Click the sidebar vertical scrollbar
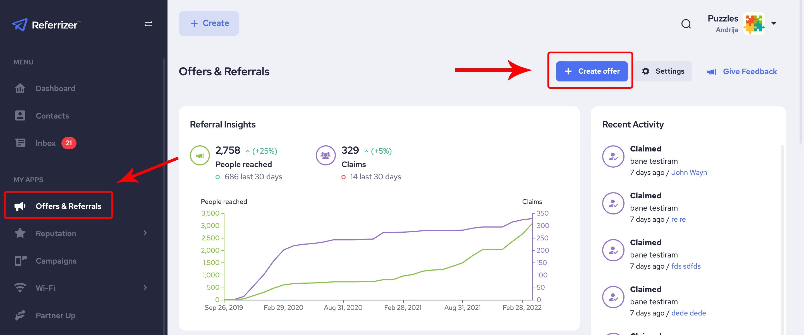The height and width of the screenshot is (335, 804). coord(164,196)
